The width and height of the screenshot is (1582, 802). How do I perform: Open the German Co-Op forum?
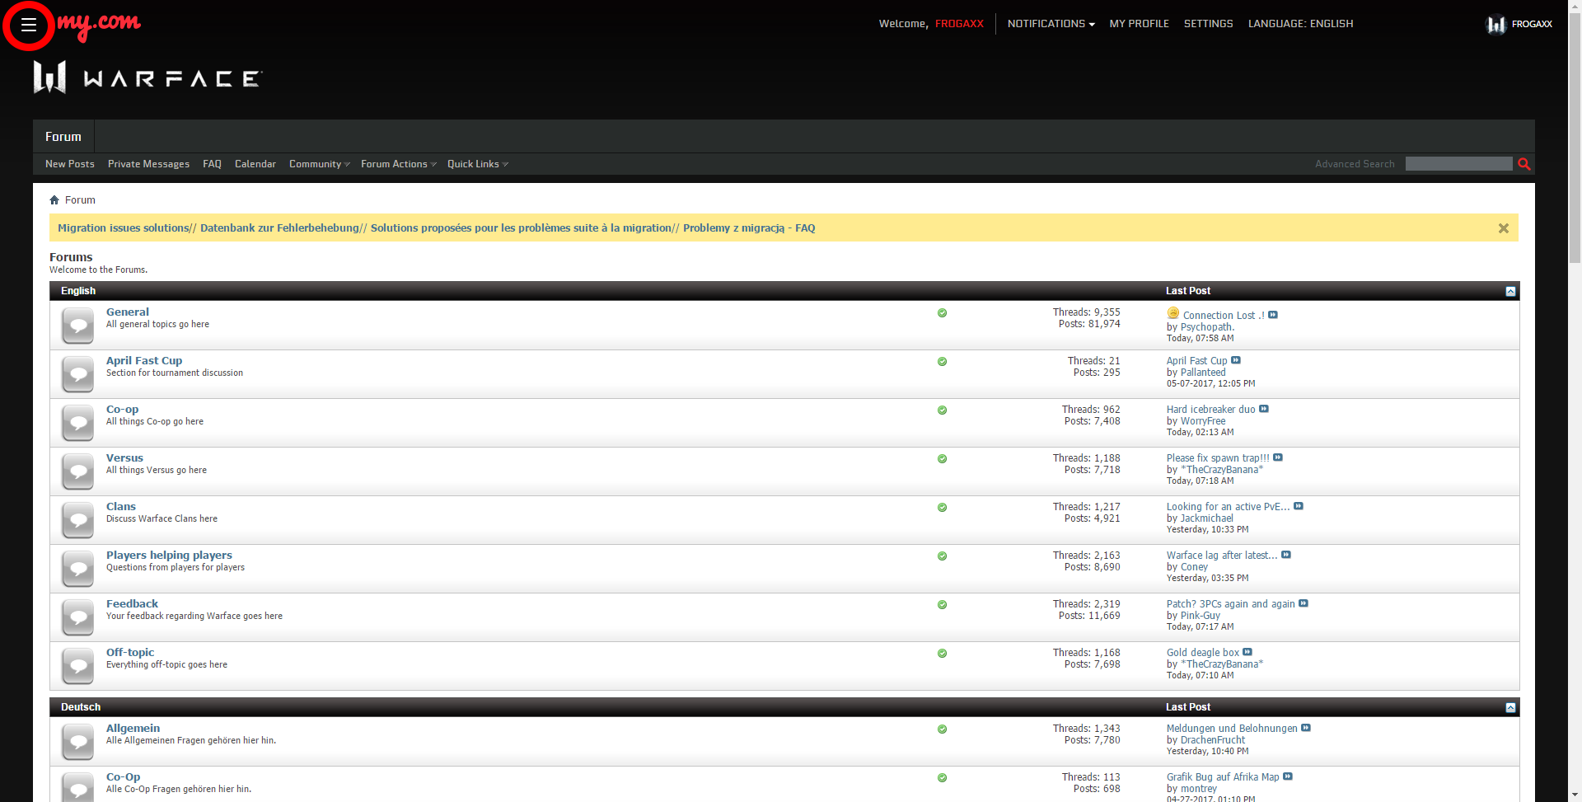click(123, 777)
